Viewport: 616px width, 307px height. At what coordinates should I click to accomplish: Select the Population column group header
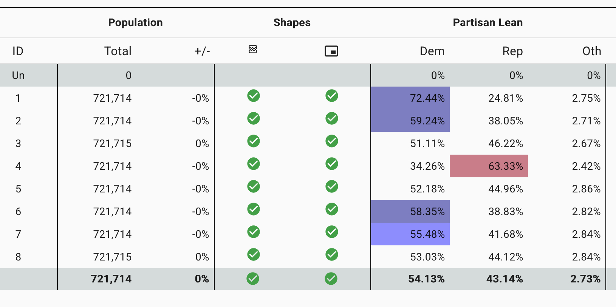coord(135,23)
